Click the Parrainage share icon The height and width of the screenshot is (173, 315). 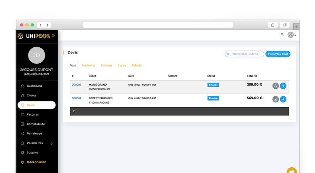pos(23,134)
